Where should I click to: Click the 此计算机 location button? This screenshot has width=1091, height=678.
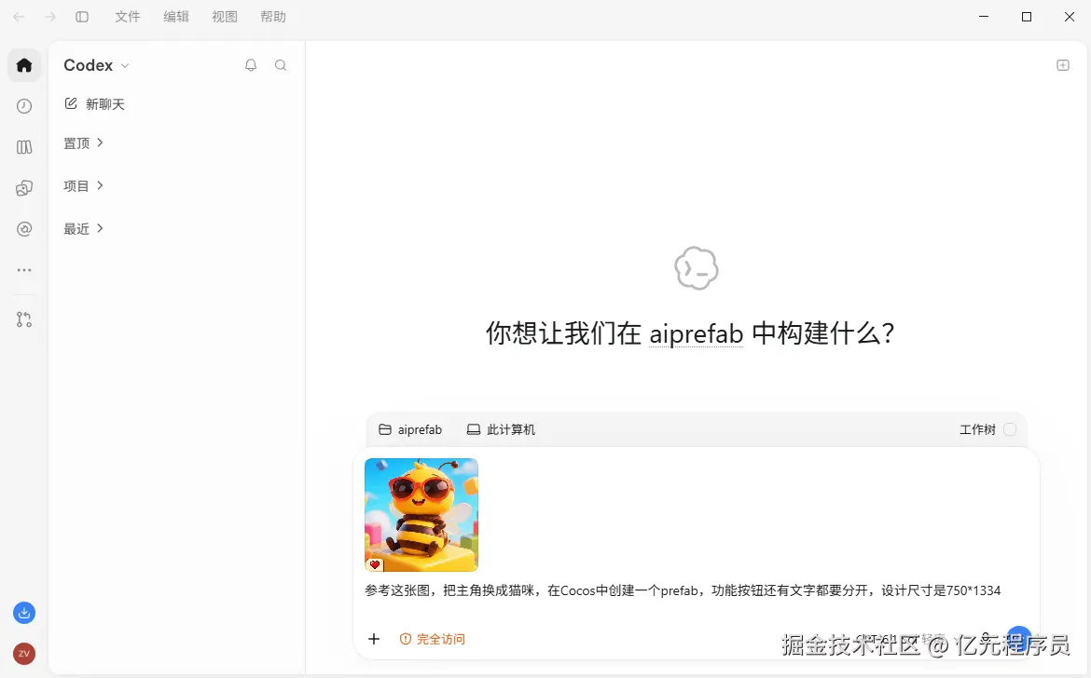(501, 429)
